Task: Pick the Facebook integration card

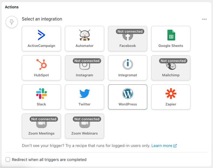Action: click(x=128, y=39)
